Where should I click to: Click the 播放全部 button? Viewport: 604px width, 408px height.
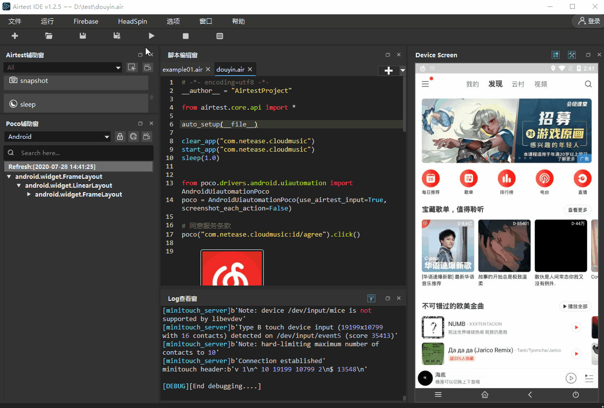click(x=575, y=307)
